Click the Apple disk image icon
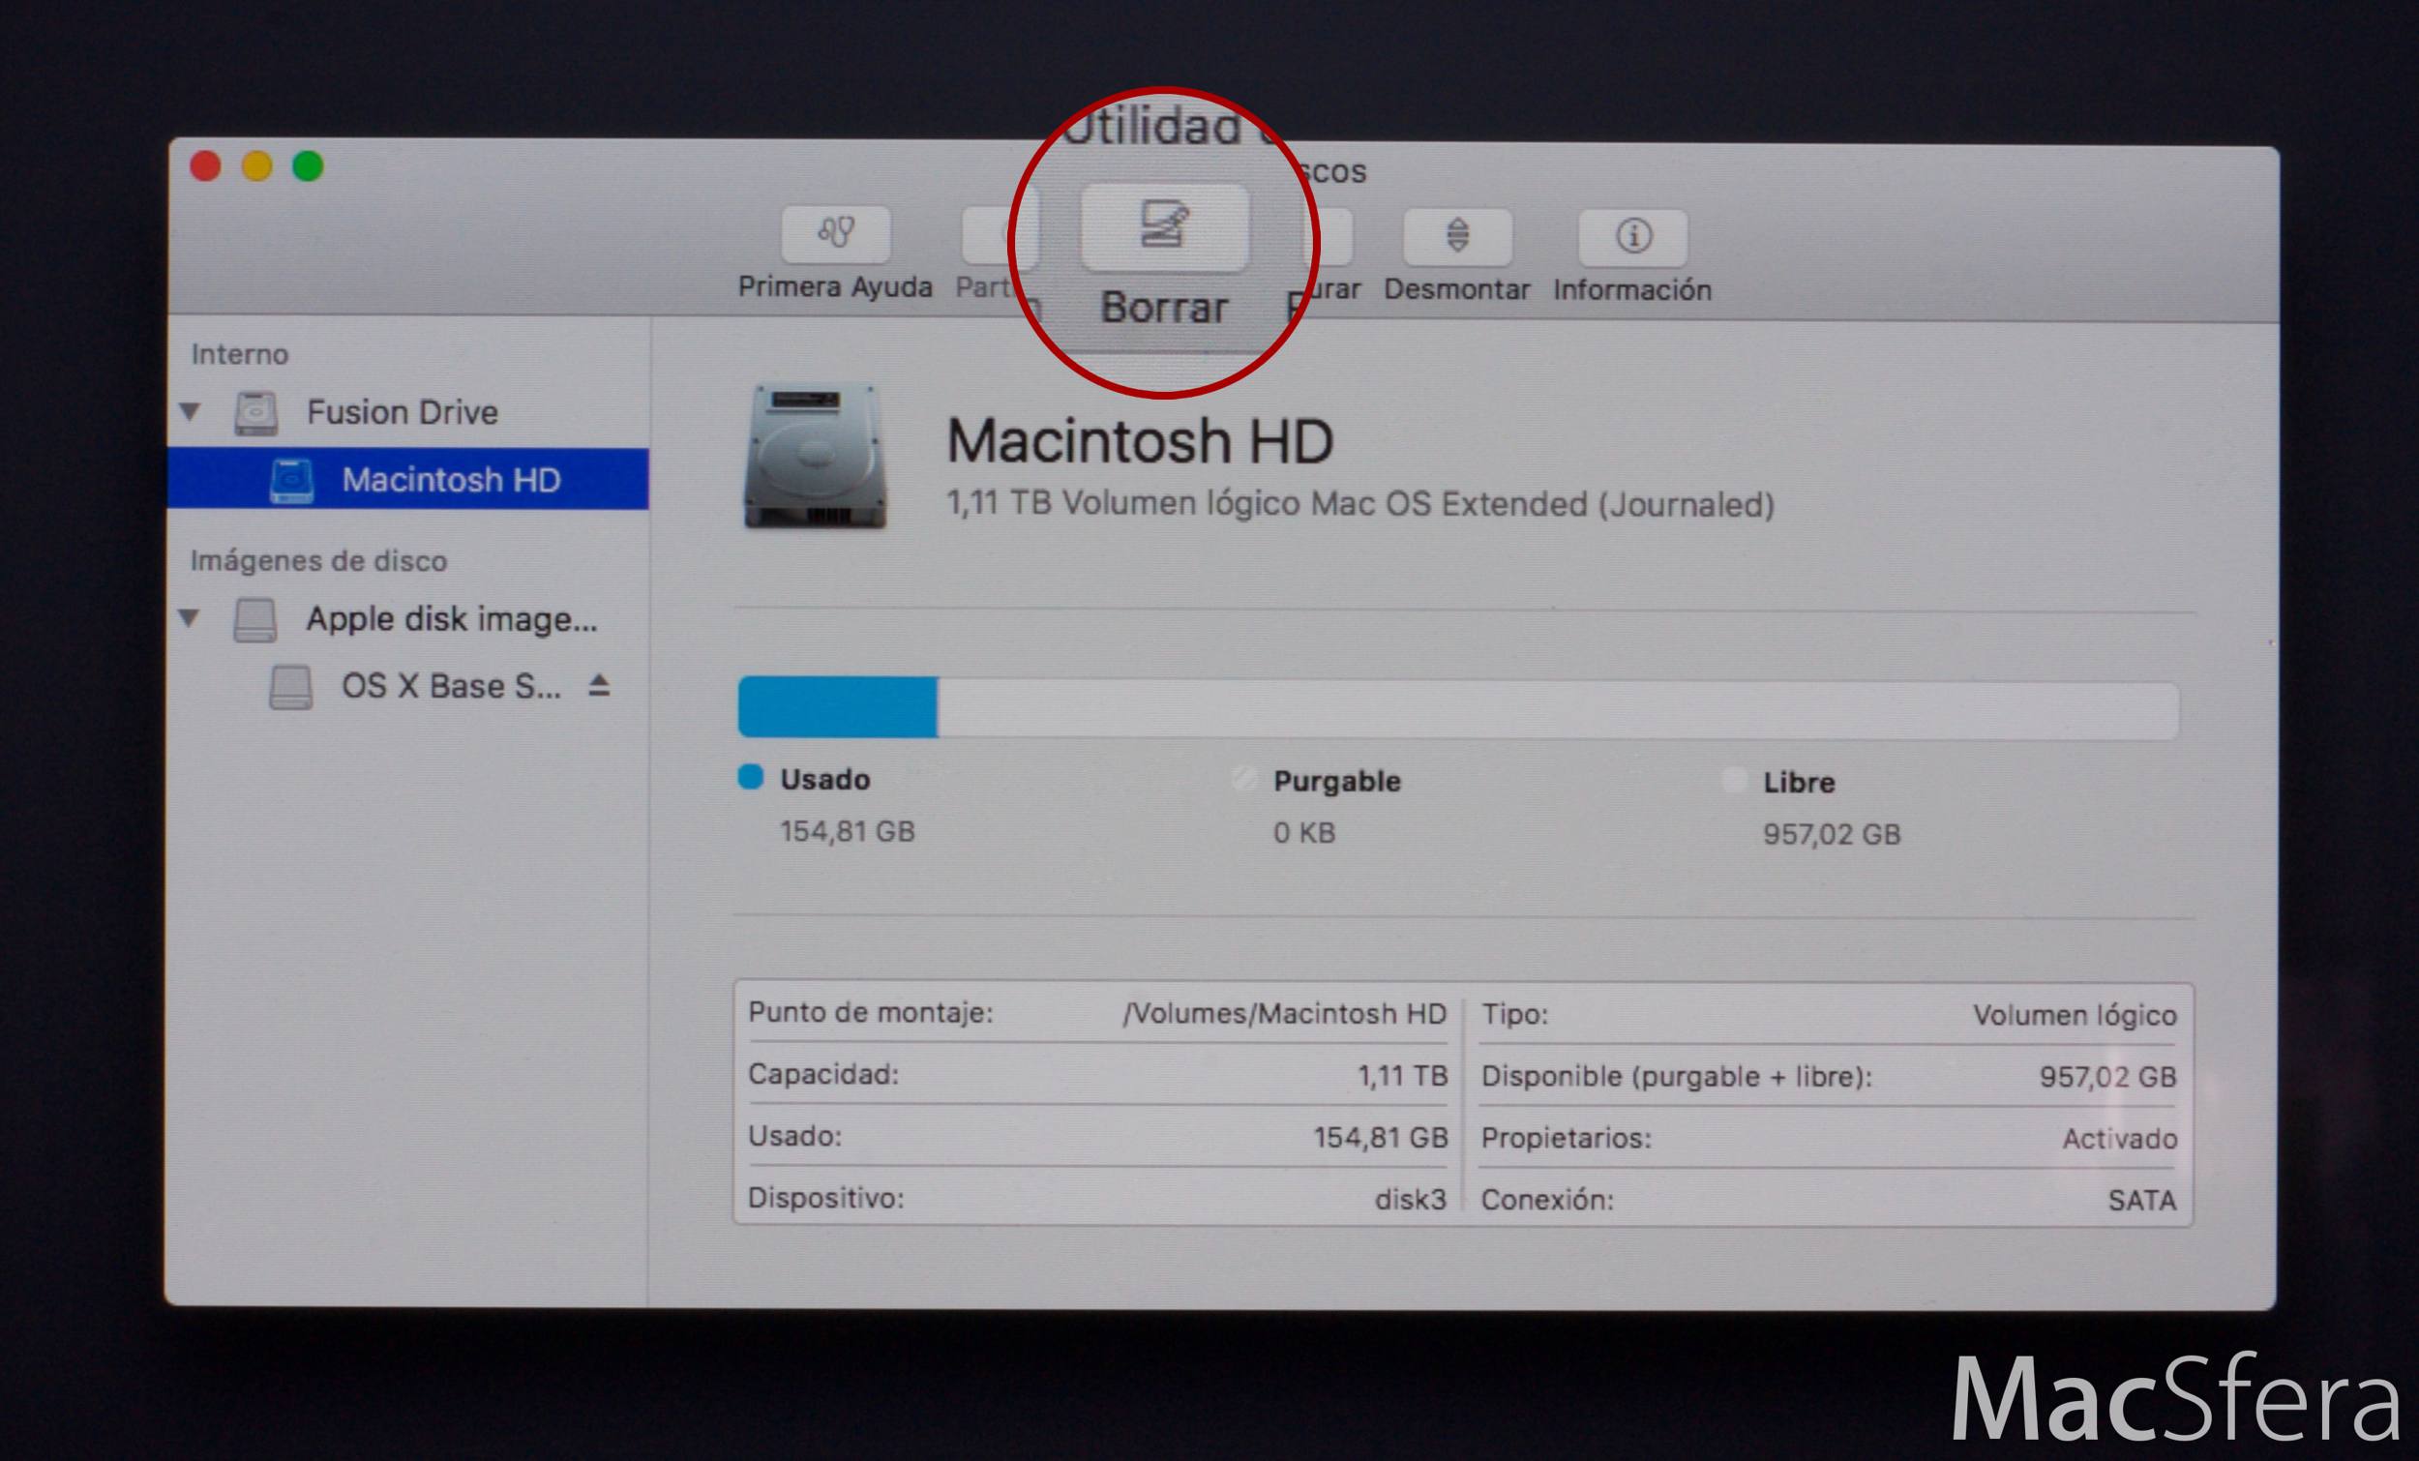The height and width of the screenshot is (1461, 2419). point(255,619)
